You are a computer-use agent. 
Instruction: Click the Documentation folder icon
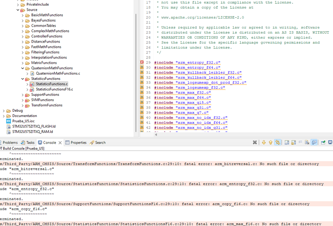tap(8, 116)
